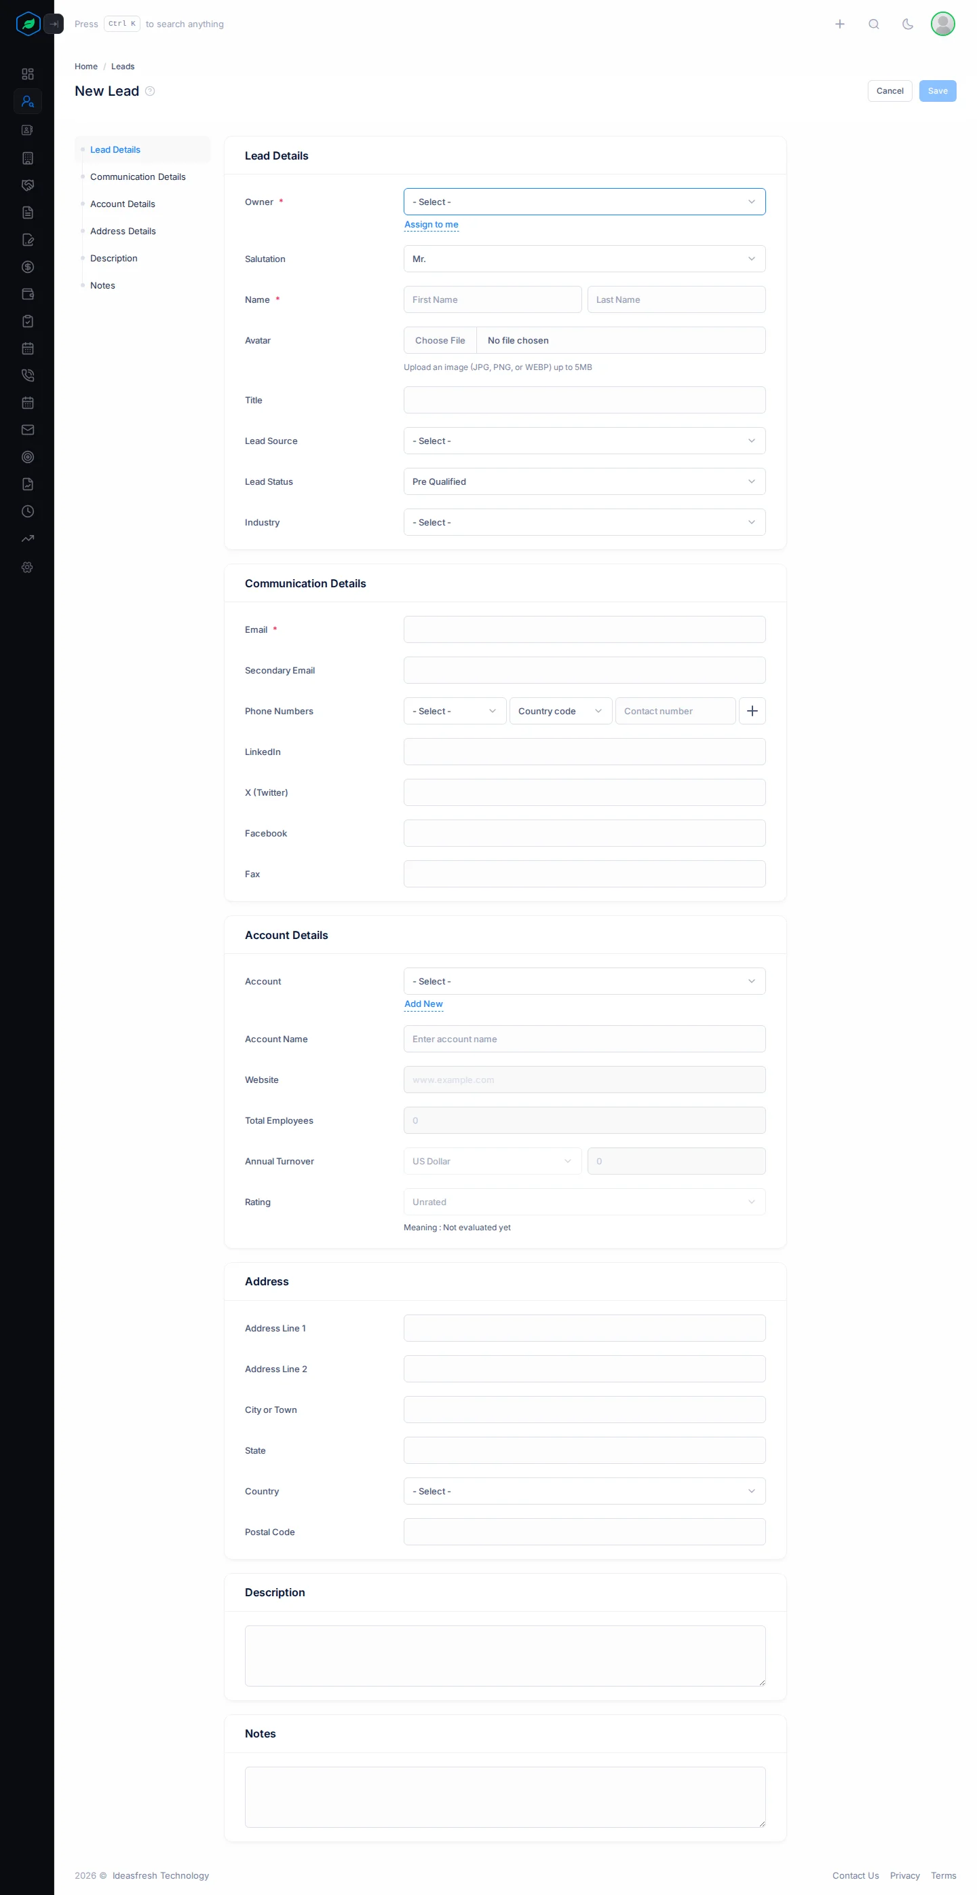The width and height of the screenshot is (977, 1895).
Task: Open the document lines icon in sidebar
Action: (28, 213)
